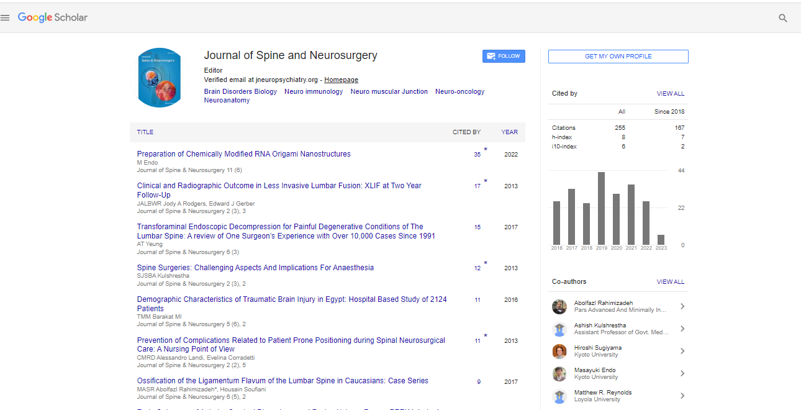801x410 pixels.
Task: Open the XLIF Lumbar Fusion article
Action: tap(279, 190)
